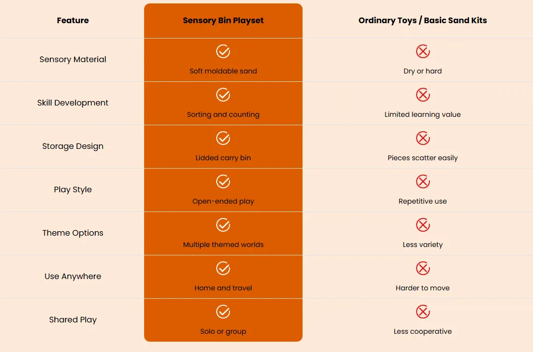The image size is (533, 352).
Task: Click the checkmark icon above Soft moldable sand
Action: [x=223, y=52]
